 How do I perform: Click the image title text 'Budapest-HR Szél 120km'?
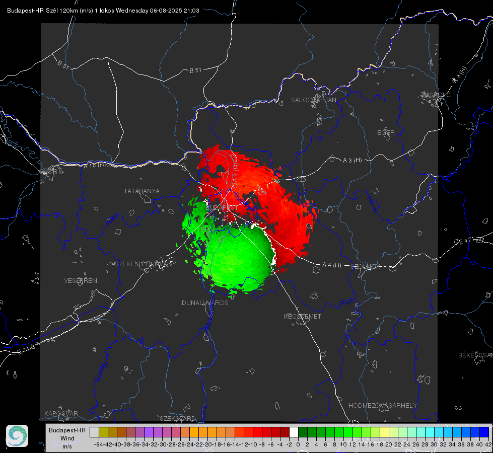[x=42, y=11]
